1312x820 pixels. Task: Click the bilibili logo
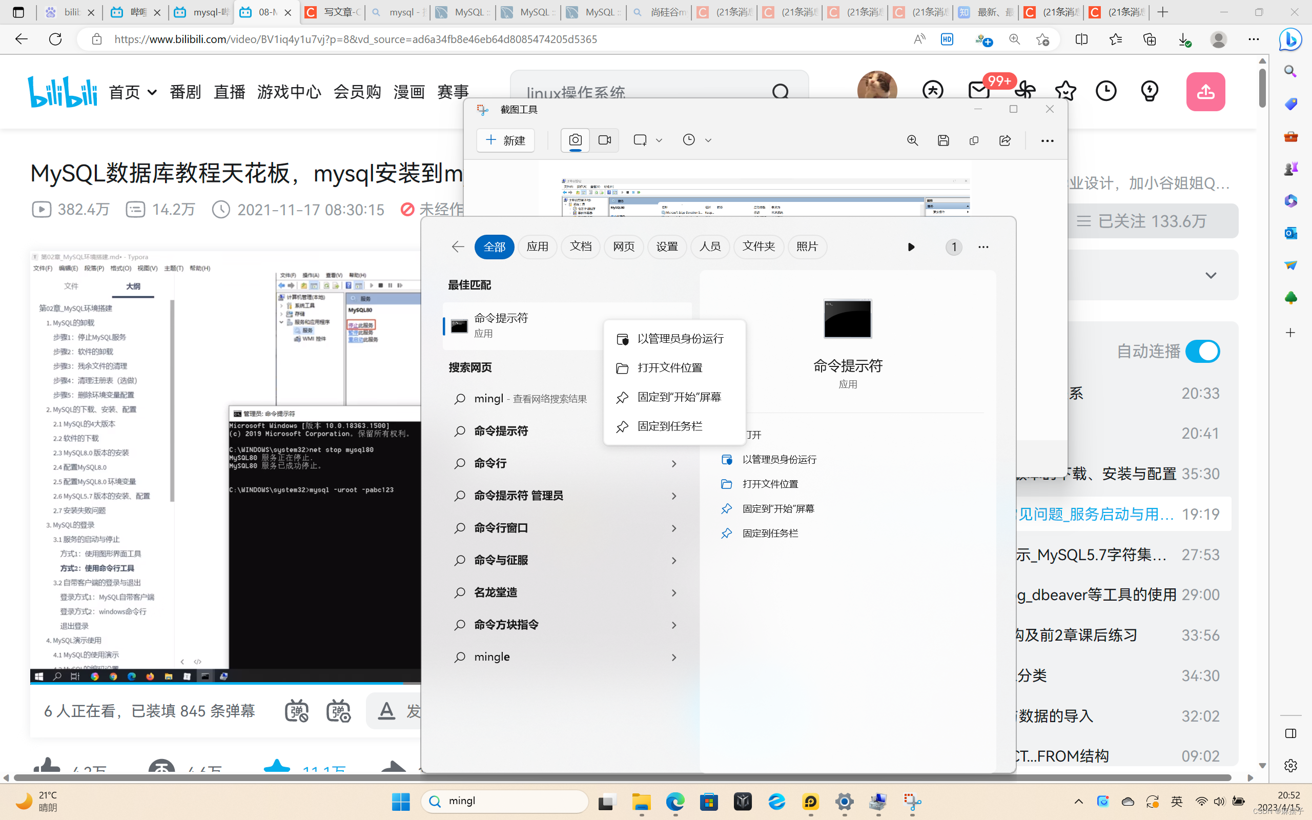pyautogui.click(x=63, y=92)
